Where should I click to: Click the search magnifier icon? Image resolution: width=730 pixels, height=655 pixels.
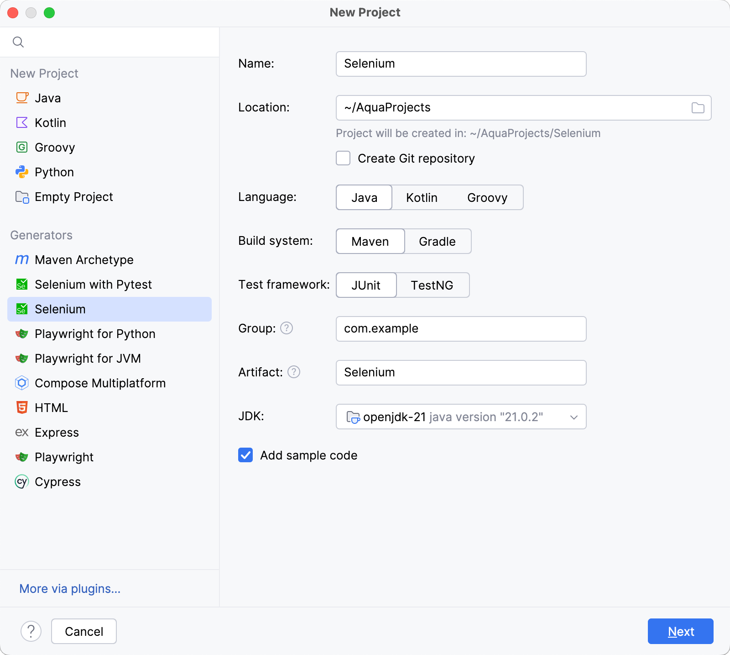pos(18,42)
